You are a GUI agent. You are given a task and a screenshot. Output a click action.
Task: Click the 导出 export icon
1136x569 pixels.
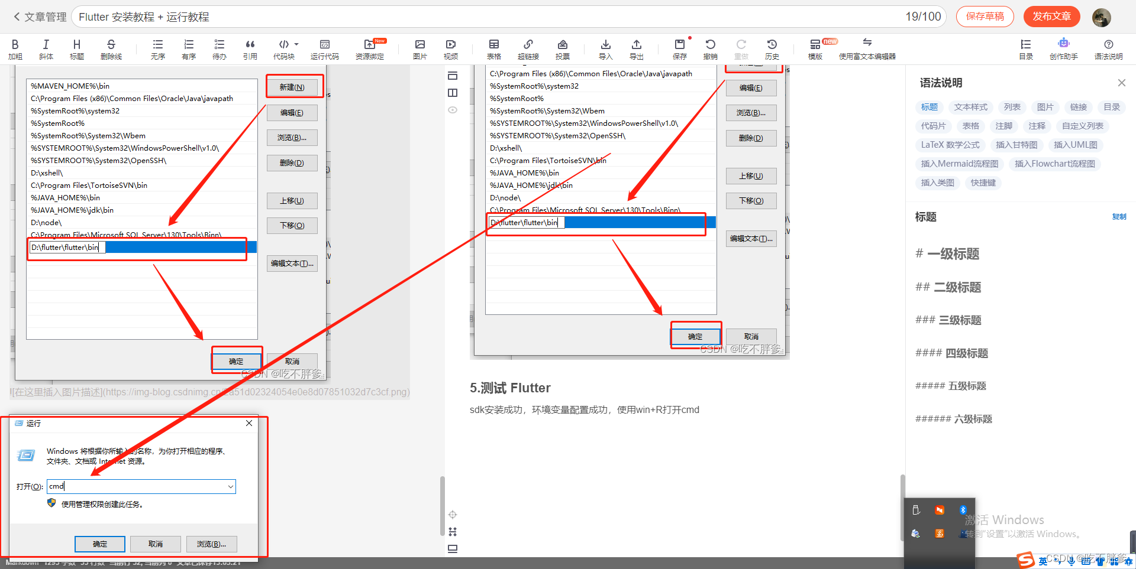point(637,49)
